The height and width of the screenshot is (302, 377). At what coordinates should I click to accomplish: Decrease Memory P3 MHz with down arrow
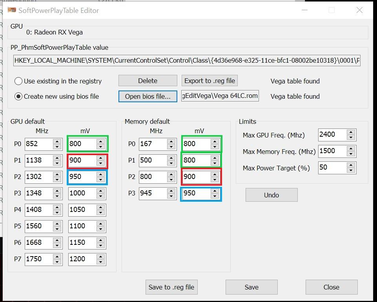click(171, 196)
